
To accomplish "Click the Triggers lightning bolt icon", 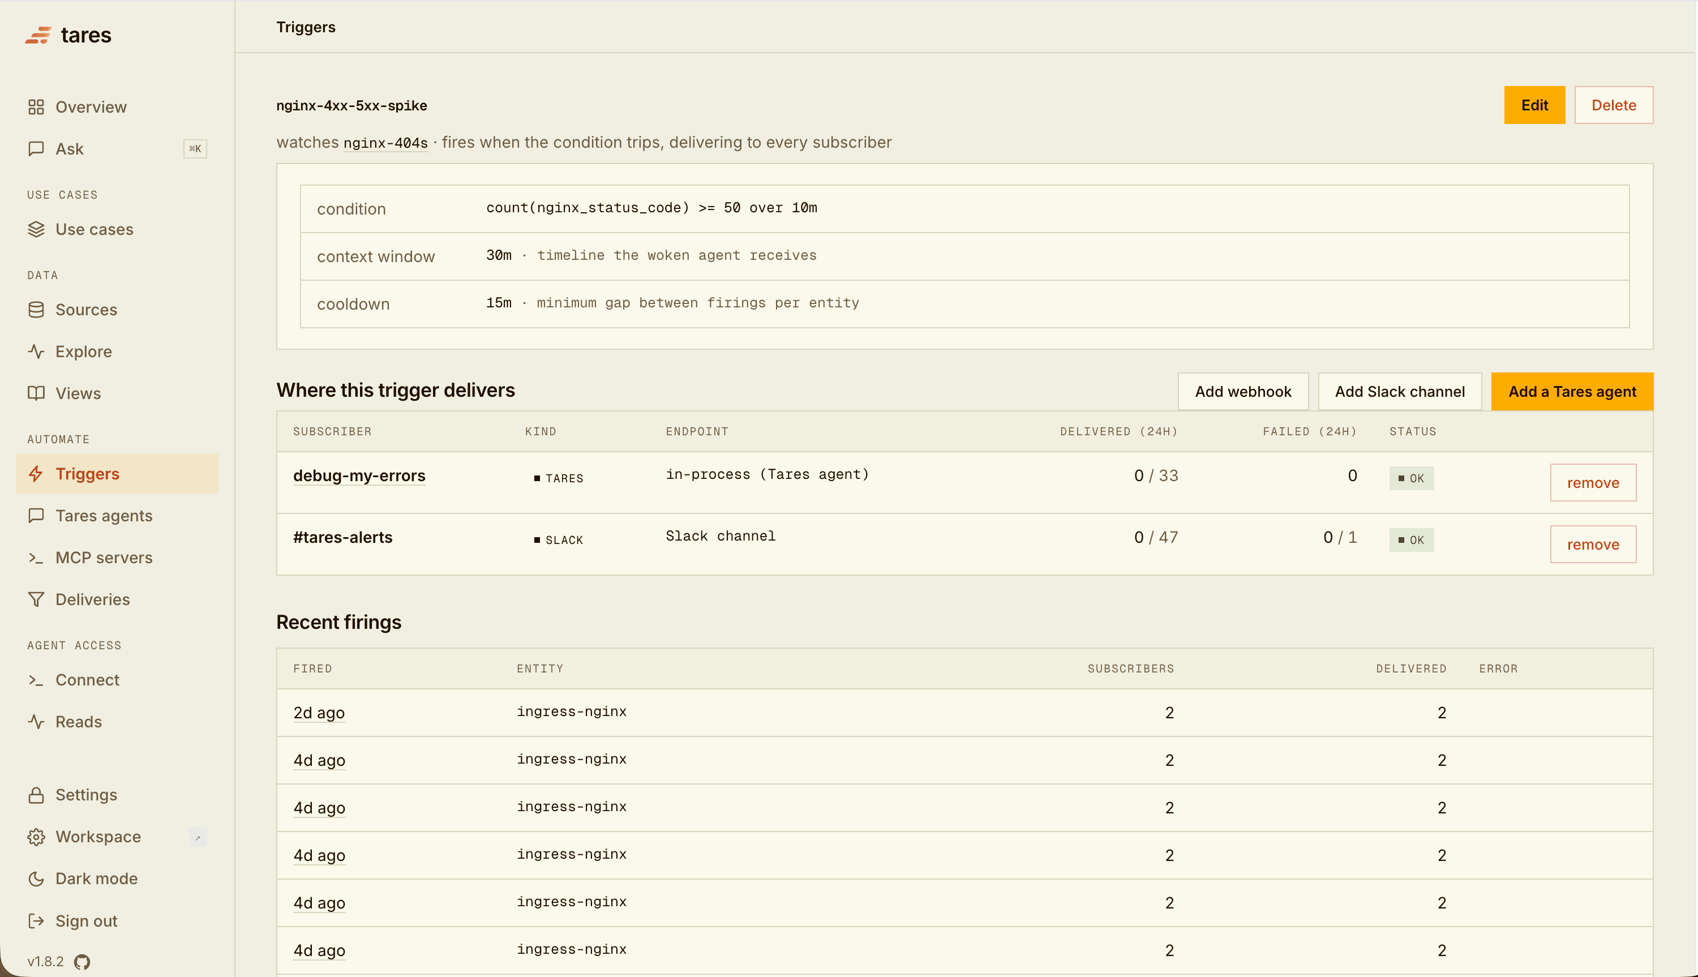I will coord(36,473).
